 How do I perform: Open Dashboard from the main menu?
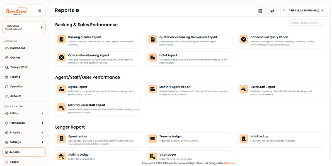(x=17, y=48)
